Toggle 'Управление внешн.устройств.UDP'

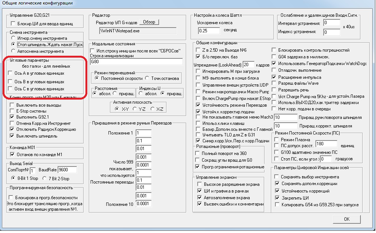point(198,85)
